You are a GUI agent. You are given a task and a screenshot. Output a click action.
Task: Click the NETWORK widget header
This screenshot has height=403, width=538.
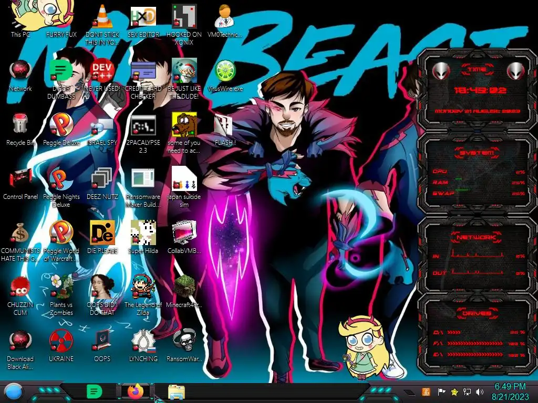tap(477, 237)
